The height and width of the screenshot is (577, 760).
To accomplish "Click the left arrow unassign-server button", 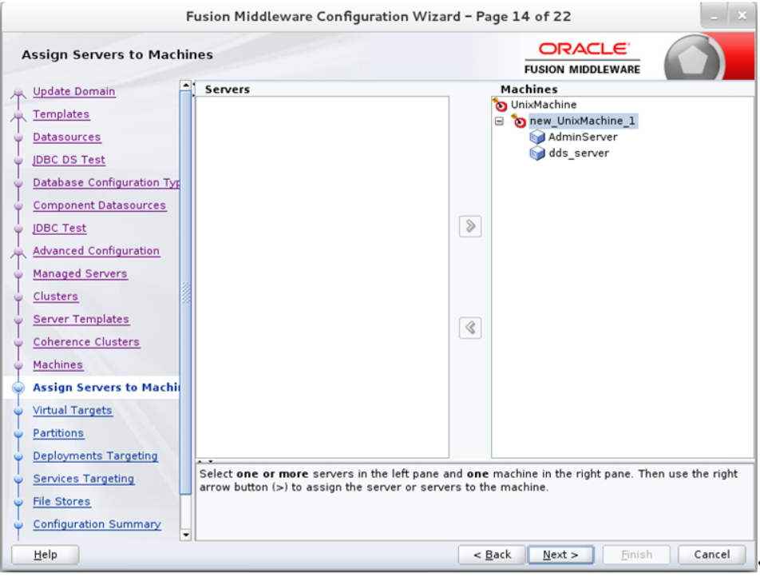I will (x=469, y=328).
